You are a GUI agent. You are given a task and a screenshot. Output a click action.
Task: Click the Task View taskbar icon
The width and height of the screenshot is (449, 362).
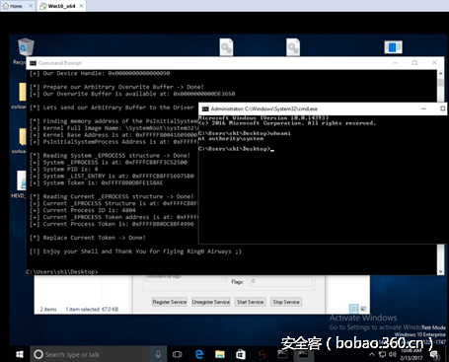click(177, 354)
